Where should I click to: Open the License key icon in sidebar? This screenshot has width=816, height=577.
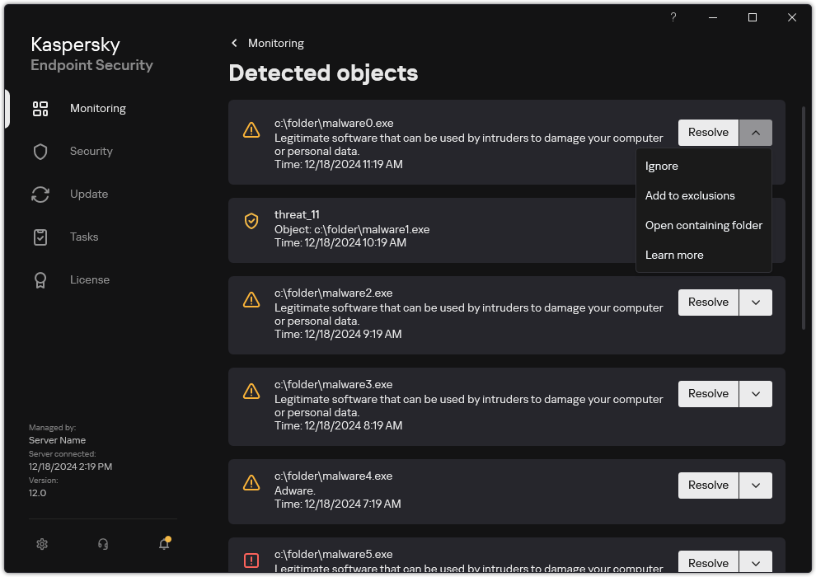(x=40, y=279)
